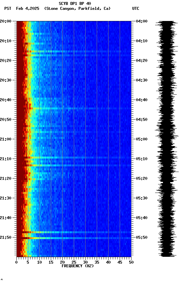
Task: Click the PST time label 20:20
Action: 6,61
